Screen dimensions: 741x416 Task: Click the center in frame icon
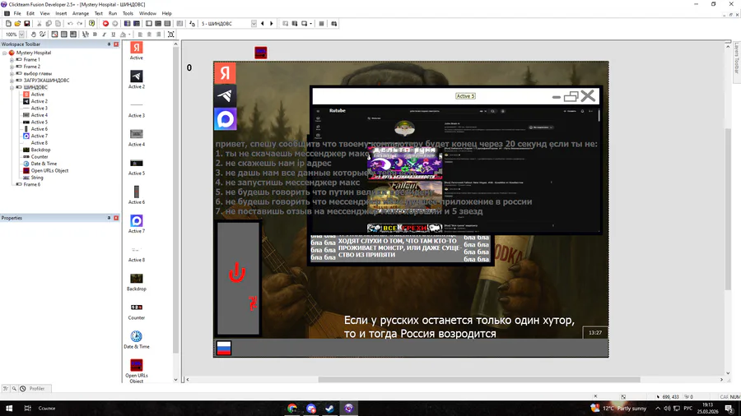tap(171, 35)
